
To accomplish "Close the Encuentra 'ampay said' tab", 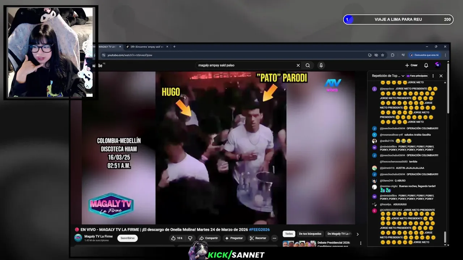I will (x=167, y=47).
